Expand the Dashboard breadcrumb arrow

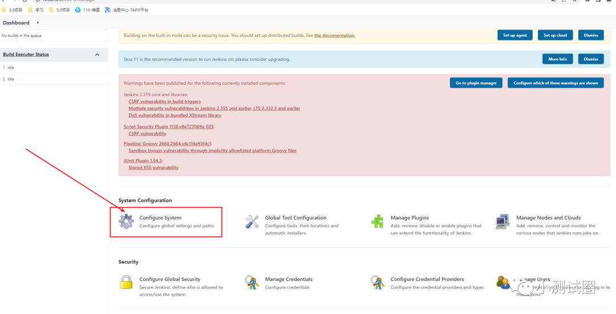[x=38, y=23]
